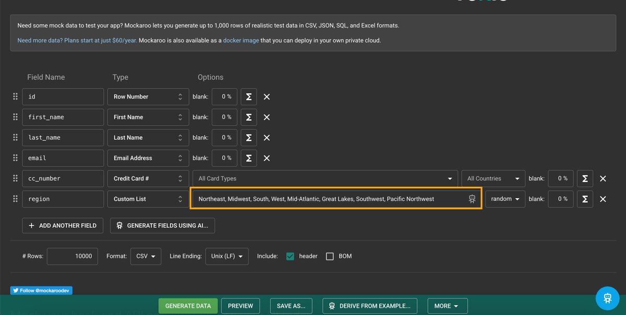
Task: Open formula editor for last_name field
Action: pyautogui.click(x=249, y=137)
